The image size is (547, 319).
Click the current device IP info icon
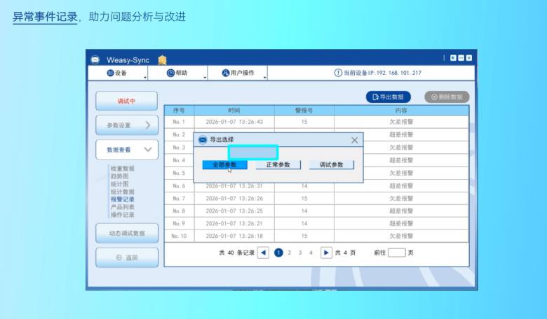coord(338,73)
